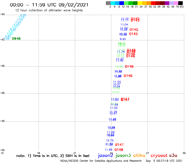Click the NOAA/NESDIS credit line
Viewport: 186px width, 163px height.
(x=101, y=161)
